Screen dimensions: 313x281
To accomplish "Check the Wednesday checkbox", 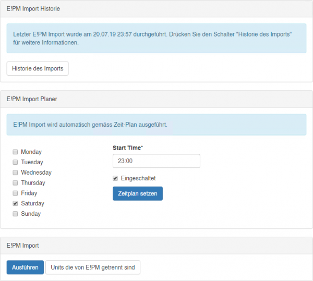I will point(15,173).
